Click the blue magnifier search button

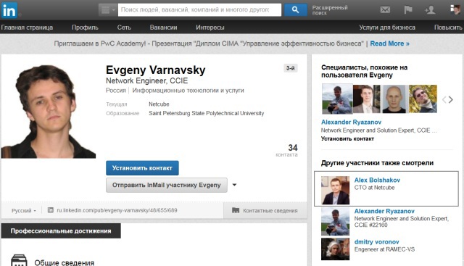click(x=295, y=9)
